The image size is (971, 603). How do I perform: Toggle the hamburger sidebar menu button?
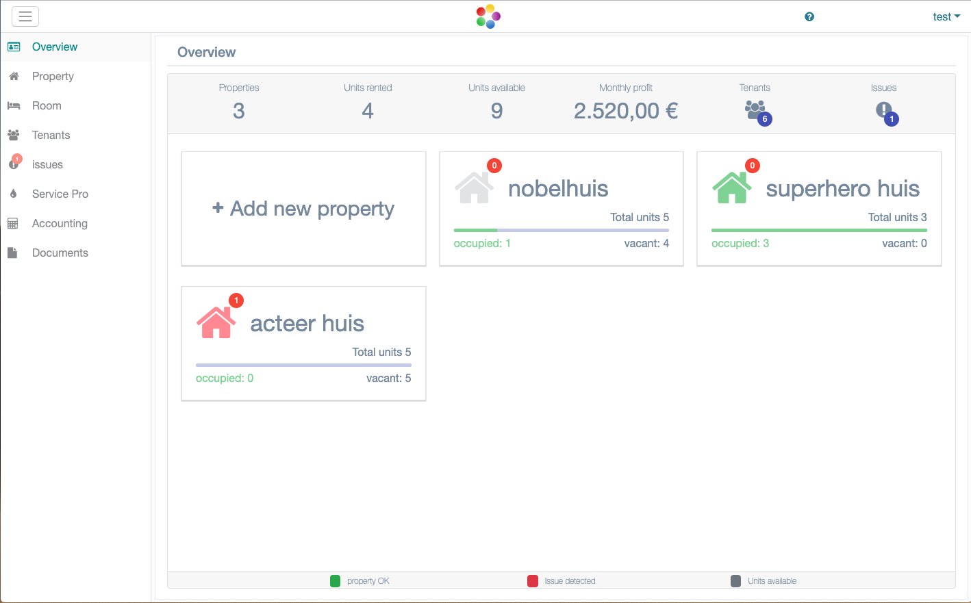point(25,16)
